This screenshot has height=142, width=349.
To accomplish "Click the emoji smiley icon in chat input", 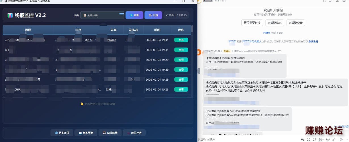I will pos(308,139).
